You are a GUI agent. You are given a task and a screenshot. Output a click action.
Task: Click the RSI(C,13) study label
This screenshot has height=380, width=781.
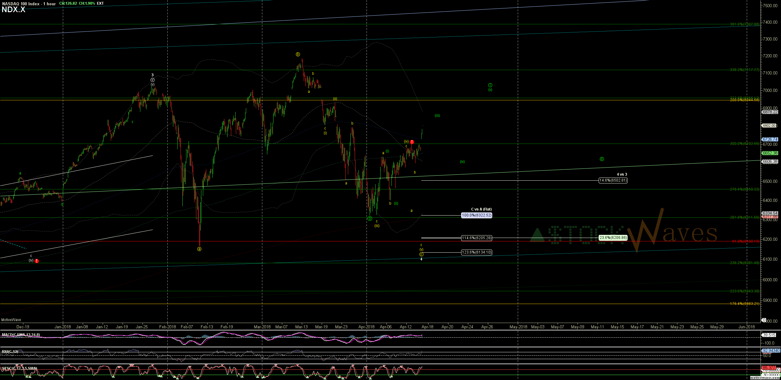10,352
